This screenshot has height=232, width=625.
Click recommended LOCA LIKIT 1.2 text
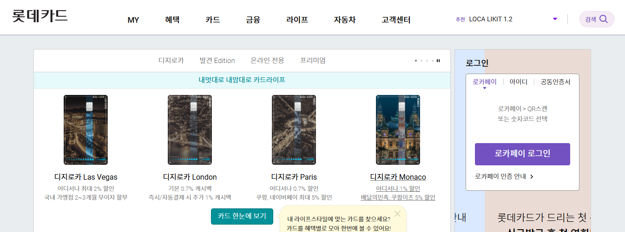(491, 19)
